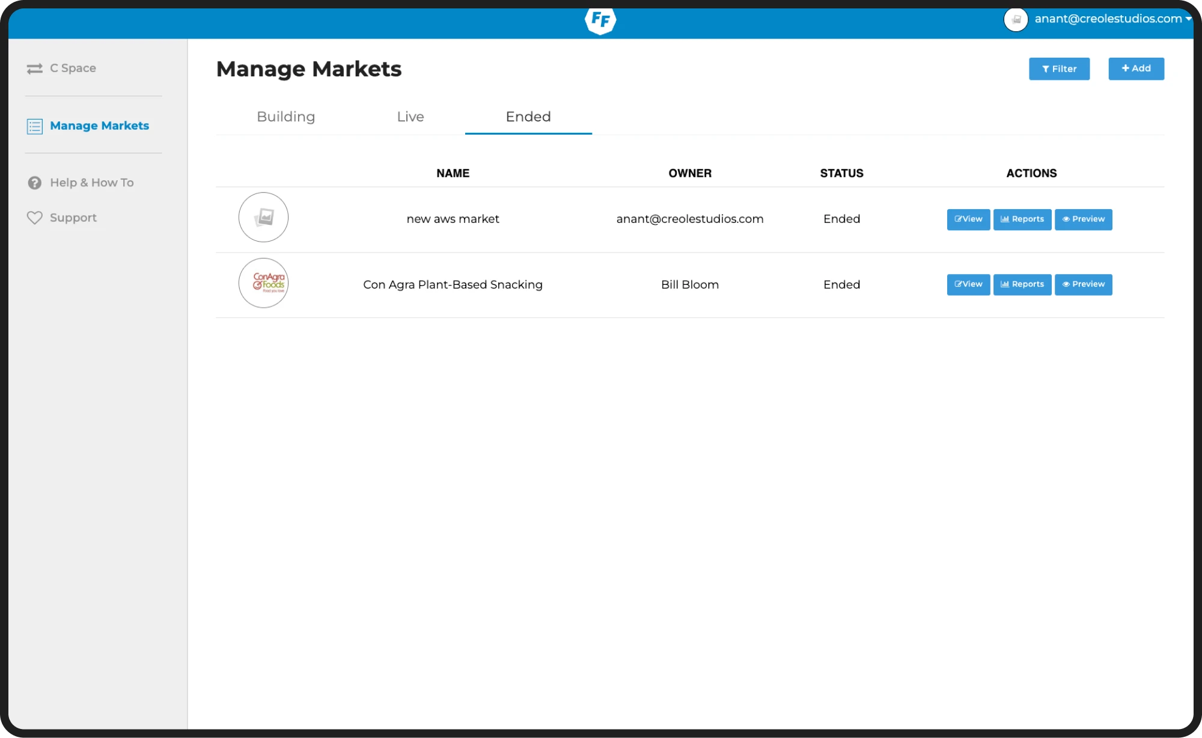Preview the Con Agra market

(x=1083, y=285)
